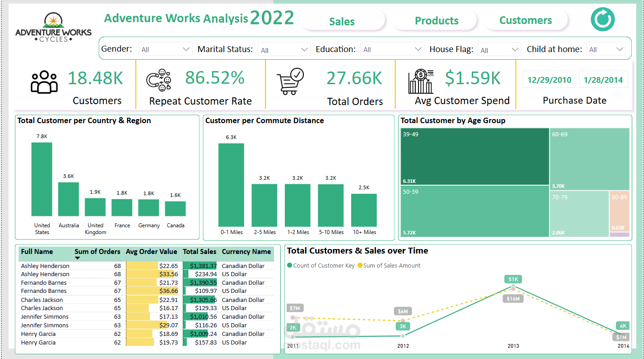Sort by Avg Order Value header

tap(152, 252)
